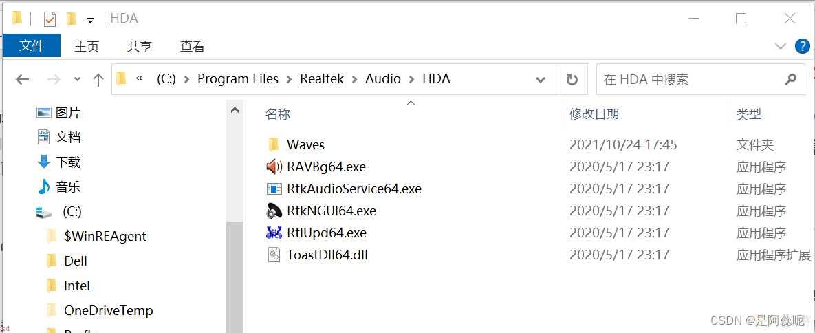Image resolution: width=815 pixels, height=333 pixels.
Task: Select the ToastDll64.dll file name
Action: coord(327,255)
